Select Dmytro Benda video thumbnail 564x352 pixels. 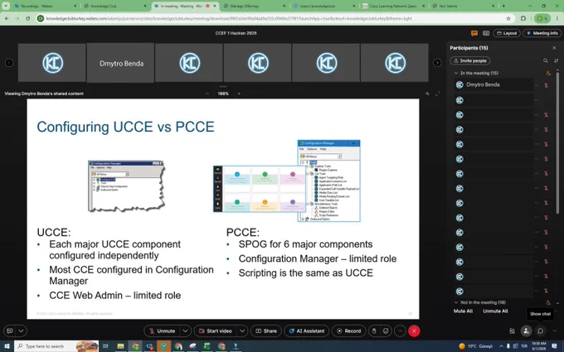click(121, 63)
